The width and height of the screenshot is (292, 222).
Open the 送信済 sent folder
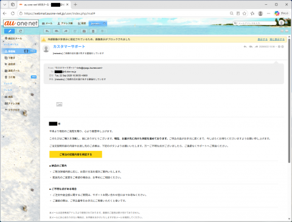point(10,64)
